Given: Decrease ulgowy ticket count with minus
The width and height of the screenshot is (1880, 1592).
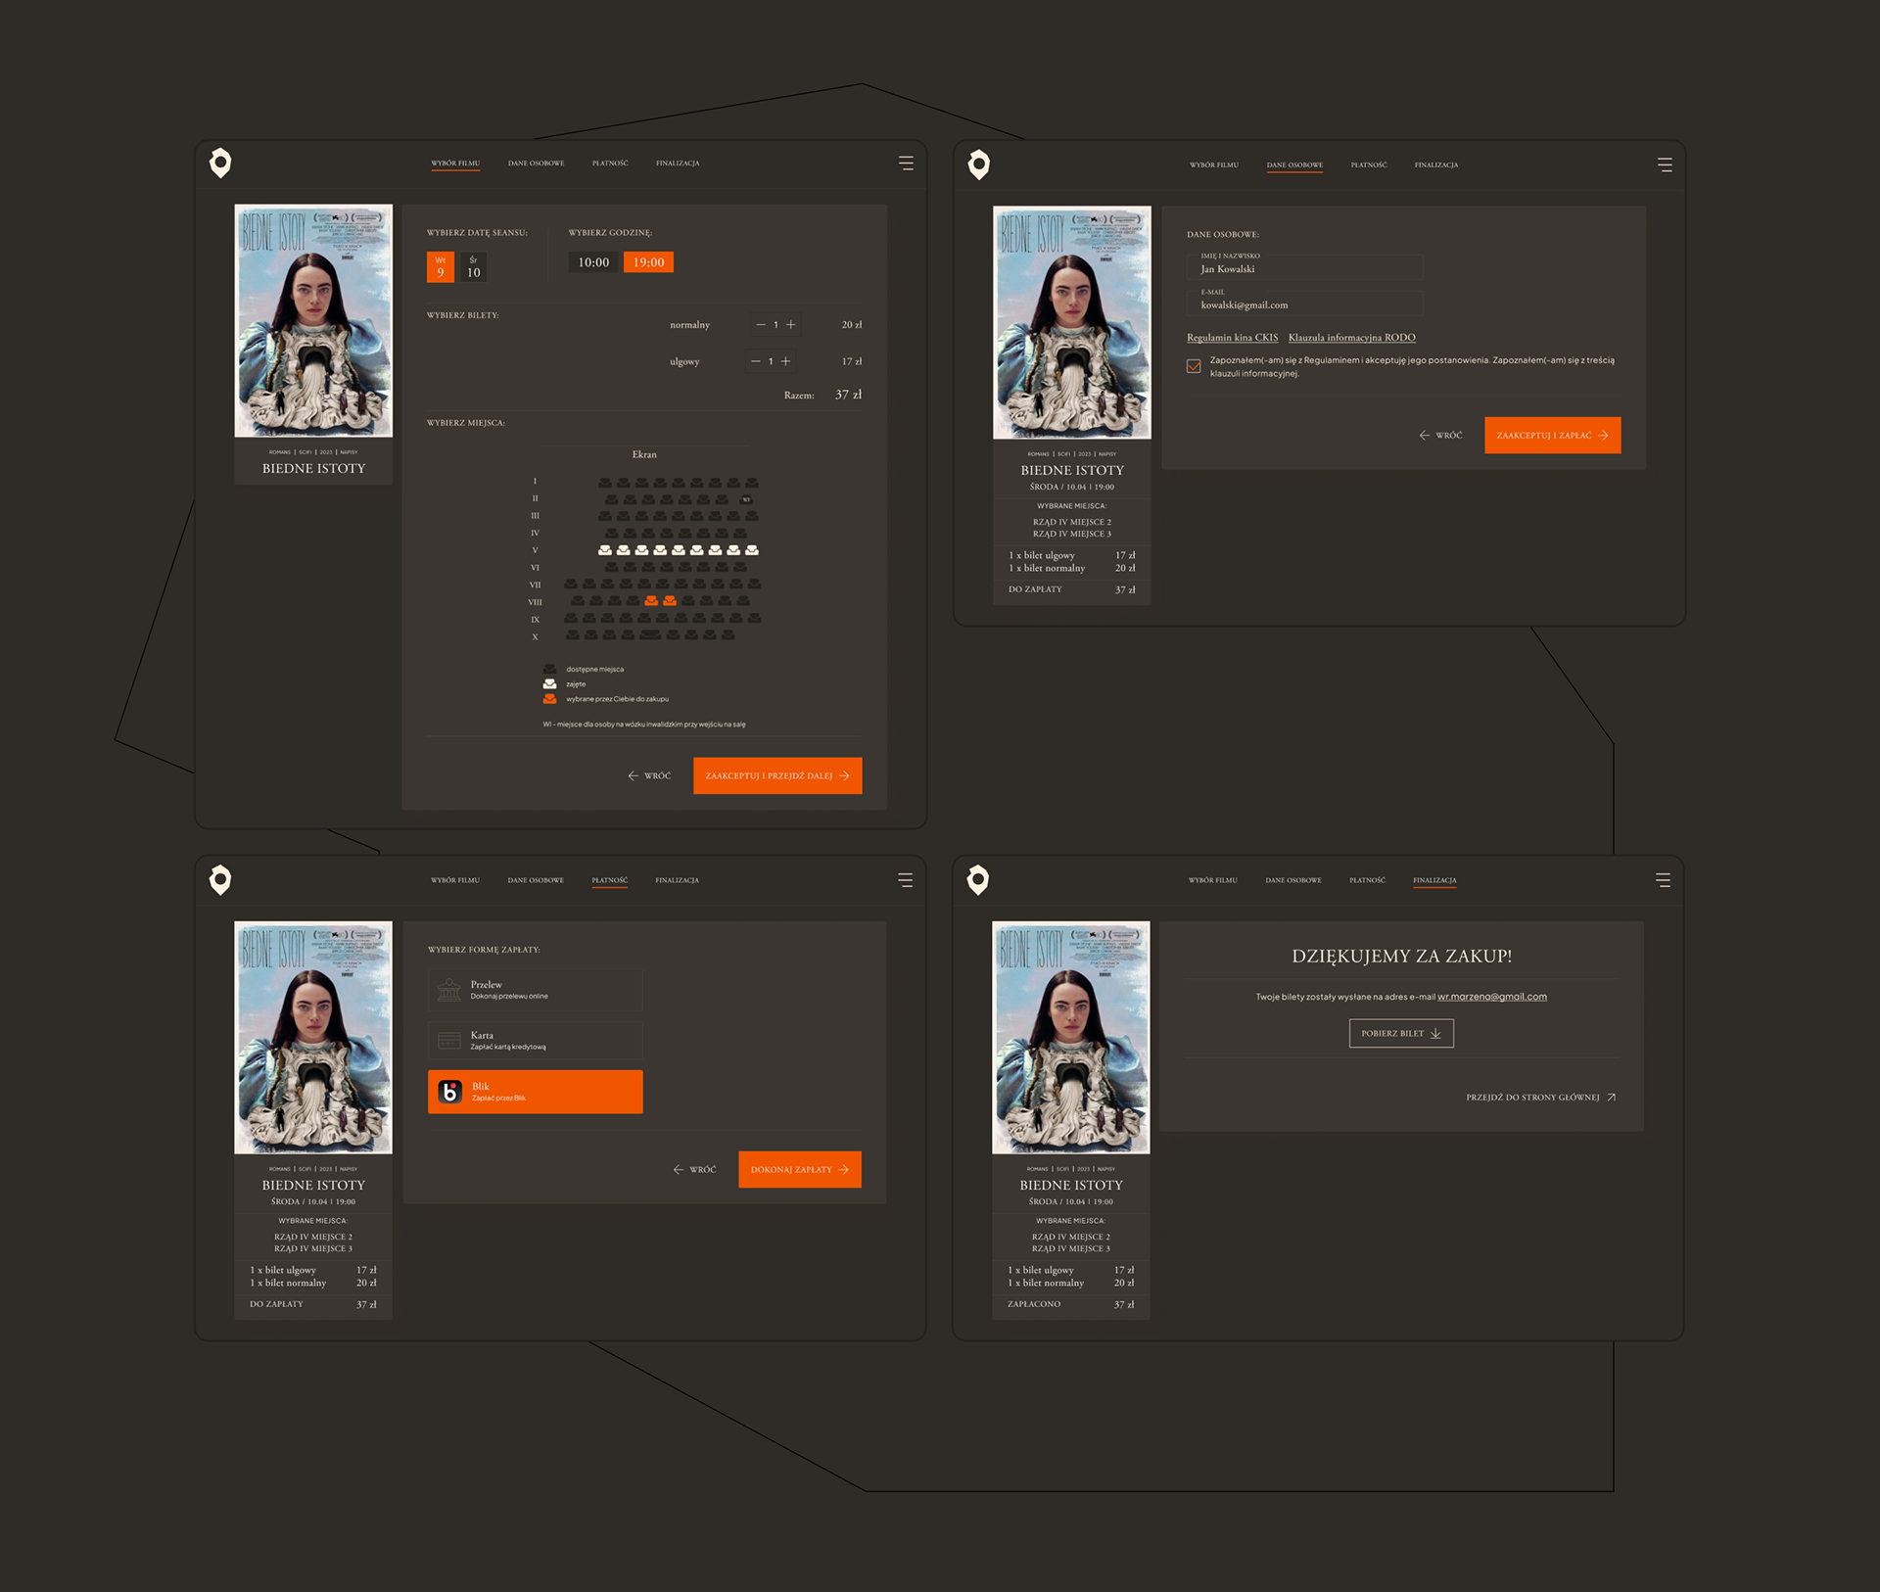Looking at the screenshot, I should point(755,361).
